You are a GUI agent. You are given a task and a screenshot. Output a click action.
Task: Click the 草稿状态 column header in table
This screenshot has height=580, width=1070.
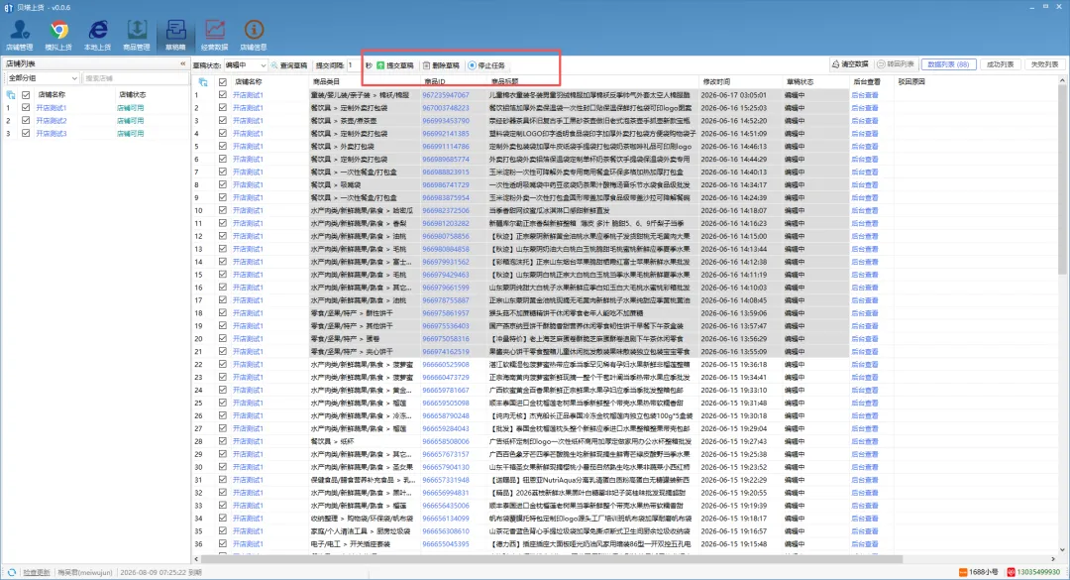pyautogui.click(x=800, y=82)
